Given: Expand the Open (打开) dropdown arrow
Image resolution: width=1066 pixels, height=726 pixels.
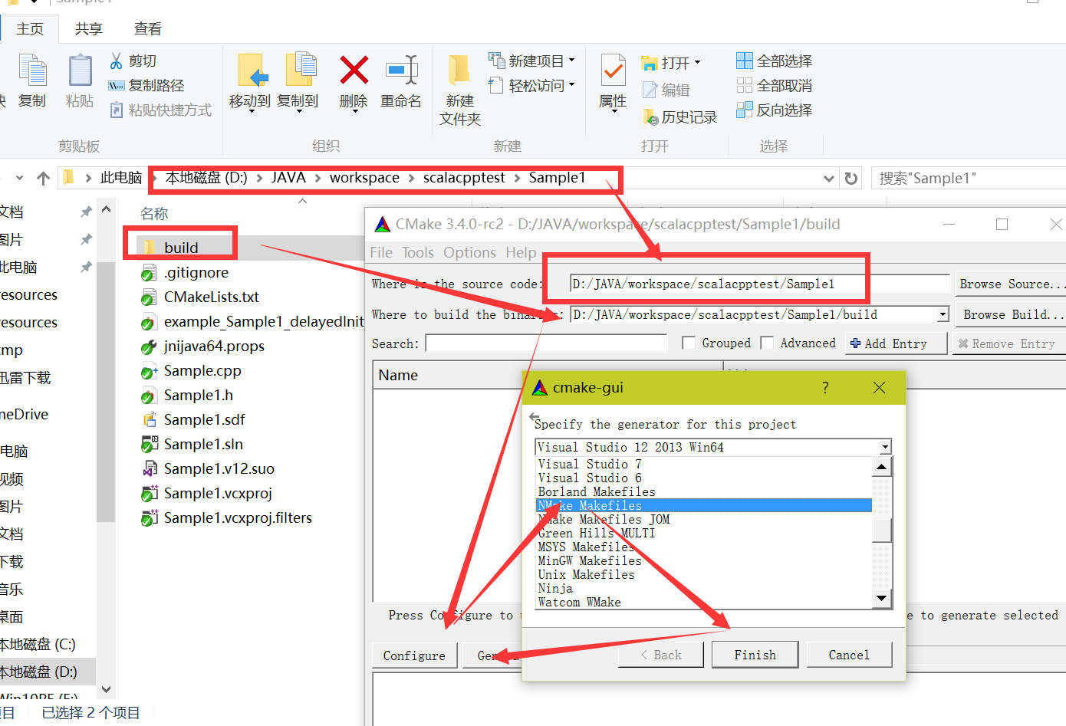Looking at the screenshot, I should point(697,62).
